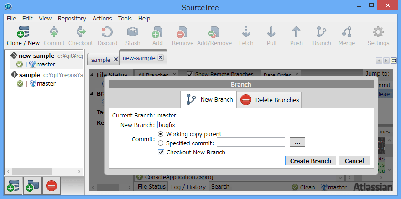Select sample bookmark in sidebar
401x199 pixels.
(47, 79)
